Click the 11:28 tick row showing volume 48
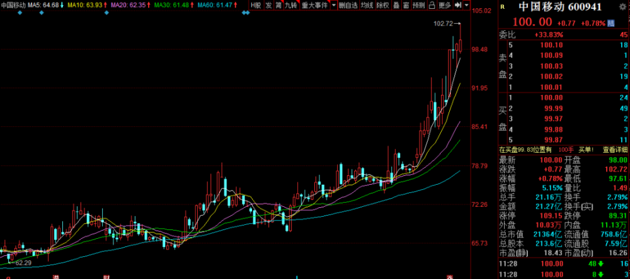 (563, 264)
